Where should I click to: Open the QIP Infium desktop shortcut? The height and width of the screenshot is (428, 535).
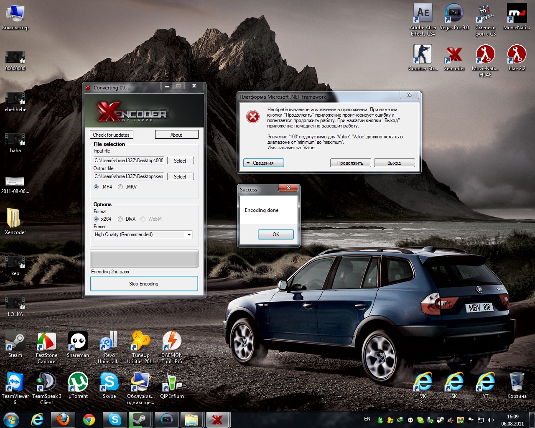coord(172,385)
